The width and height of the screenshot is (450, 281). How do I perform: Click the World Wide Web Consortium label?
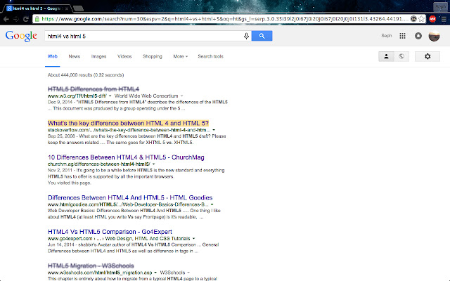point(146,96)
